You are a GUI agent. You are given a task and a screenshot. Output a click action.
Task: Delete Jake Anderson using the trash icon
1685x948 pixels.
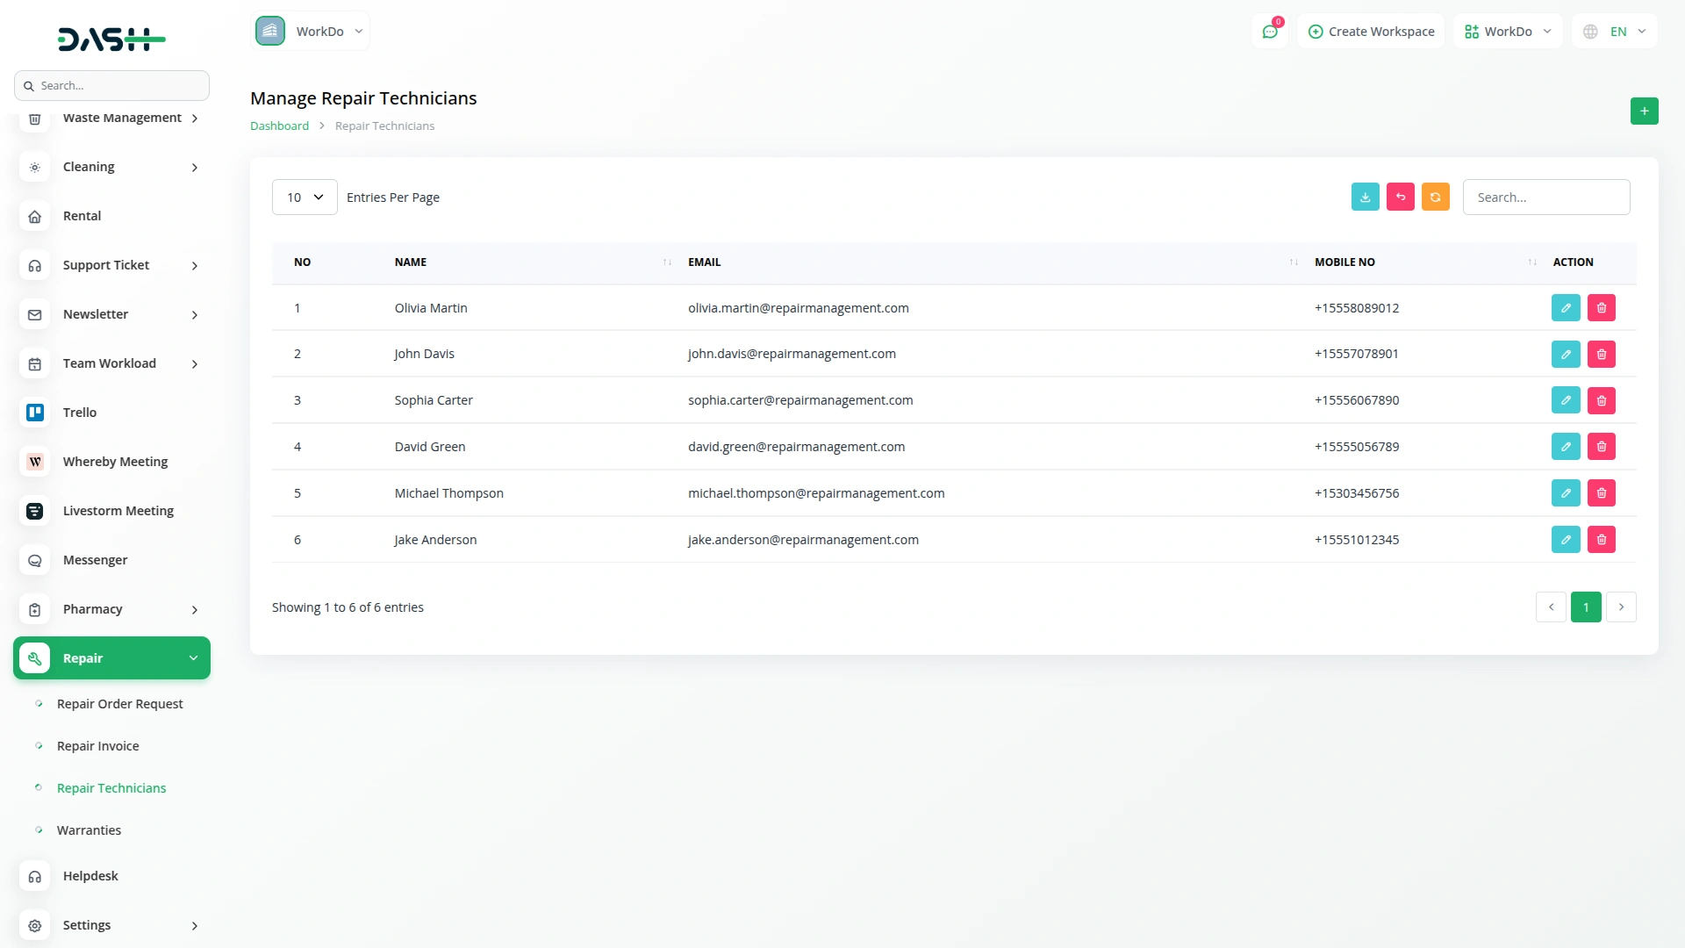tap(1601, 539)
